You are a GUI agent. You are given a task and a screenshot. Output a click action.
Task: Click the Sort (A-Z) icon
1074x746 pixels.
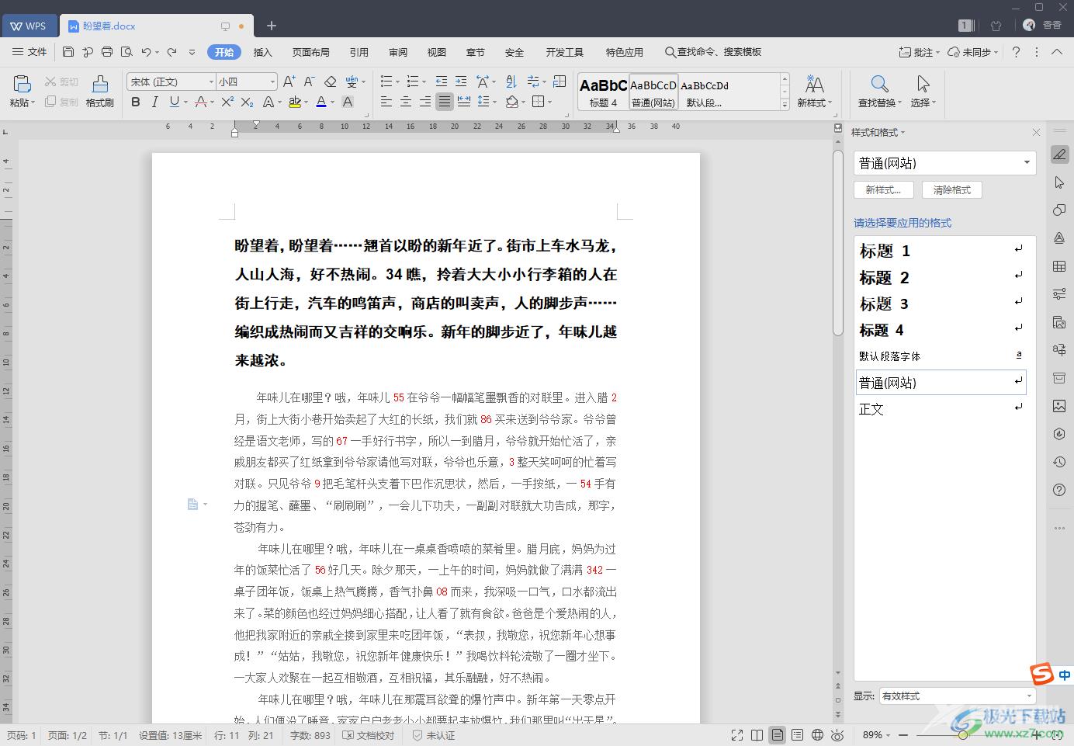[x=511, y=82]
